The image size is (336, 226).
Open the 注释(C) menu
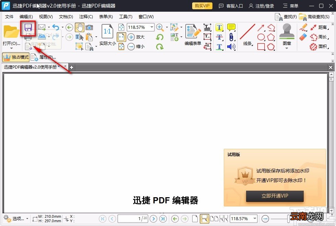coord(86,17)
